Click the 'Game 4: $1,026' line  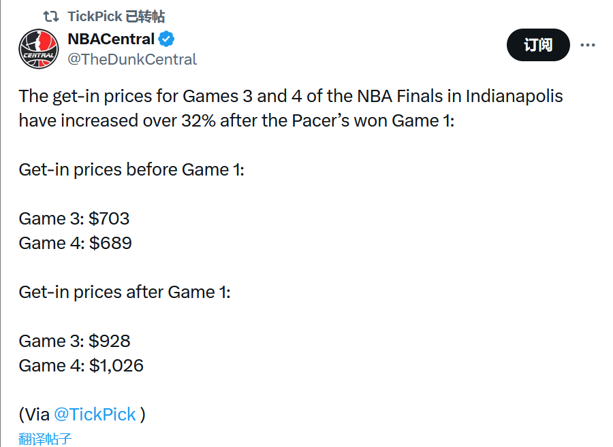coord(81,366)
